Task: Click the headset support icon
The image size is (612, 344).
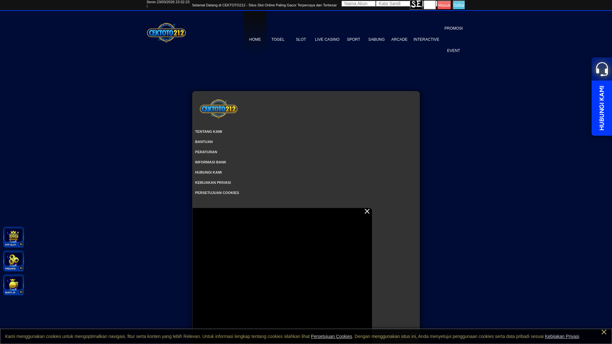Action: click(602, 69)
